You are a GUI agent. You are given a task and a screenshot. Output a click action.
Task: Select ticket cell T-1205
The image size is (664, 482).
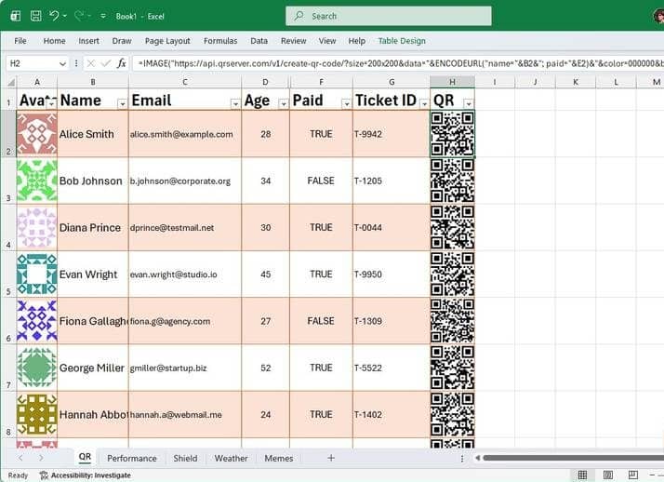tap(391, 181)
